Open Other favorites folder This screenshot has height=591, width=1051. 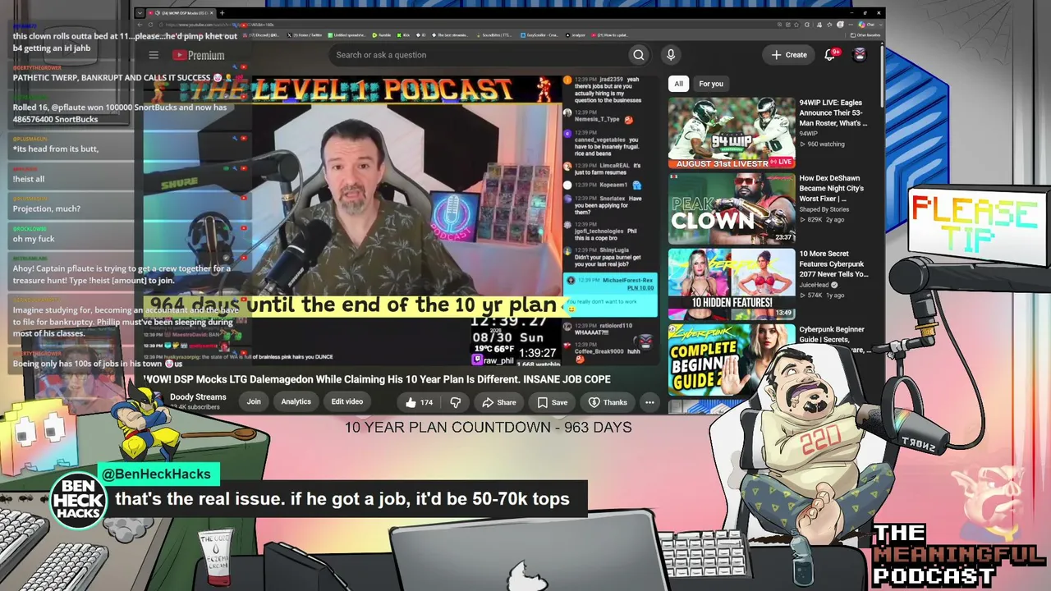865,35
